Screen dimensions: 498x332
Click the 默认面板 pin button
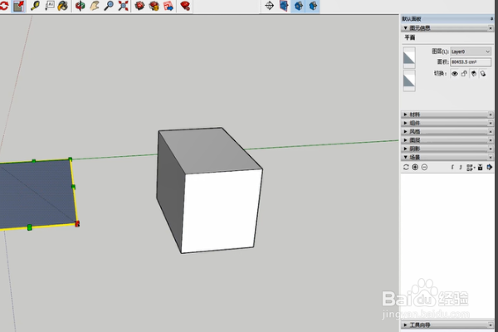click(x=491, y=19)
